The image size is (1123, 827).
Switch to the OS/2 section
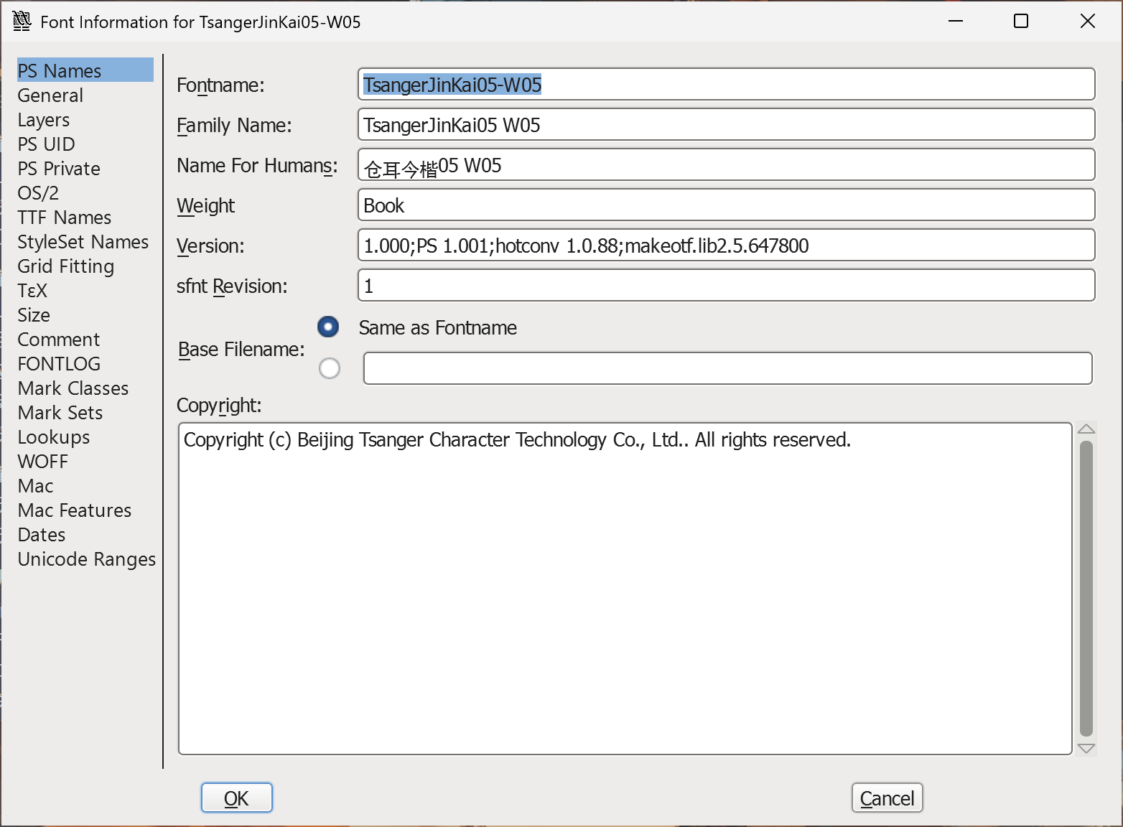[38, 193]
